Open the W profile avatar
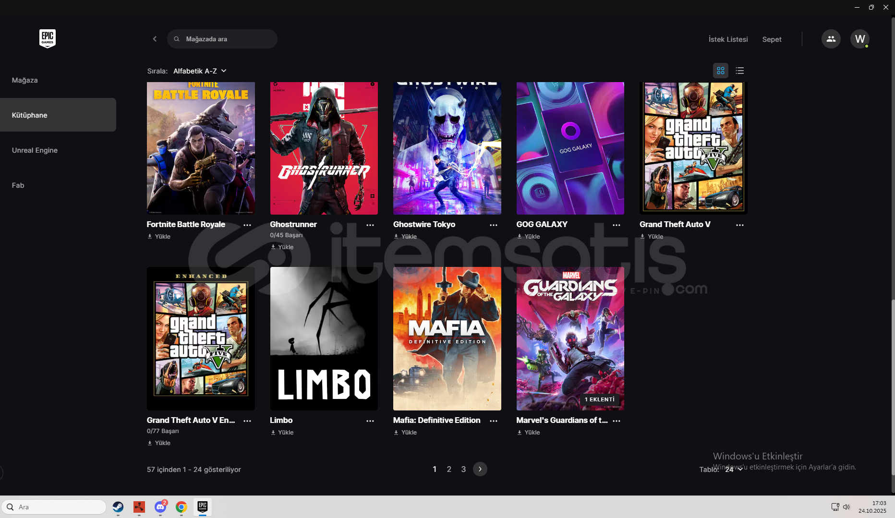 click(860, 39)
